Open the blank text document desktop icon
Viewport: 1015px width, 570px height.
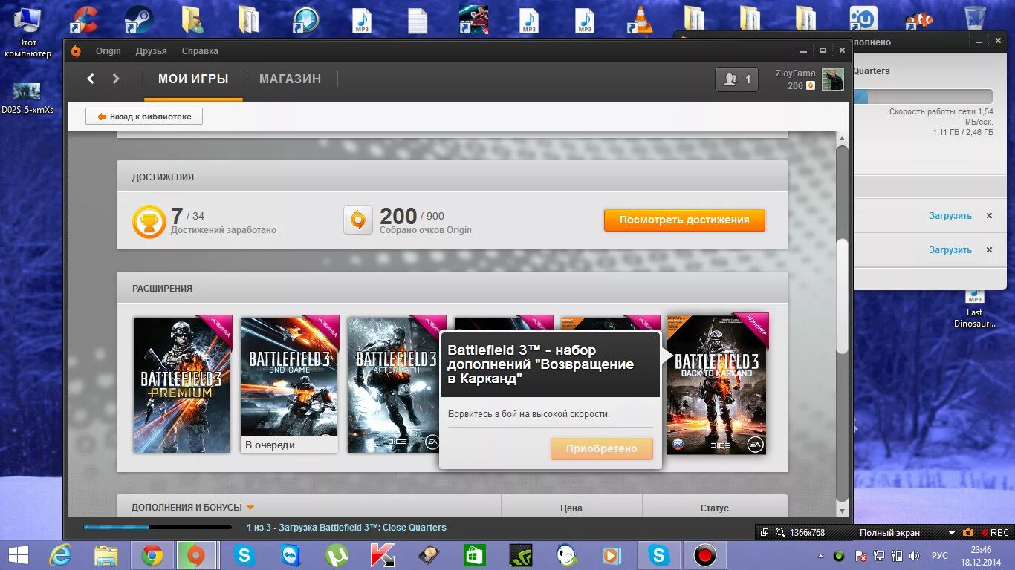418,19
